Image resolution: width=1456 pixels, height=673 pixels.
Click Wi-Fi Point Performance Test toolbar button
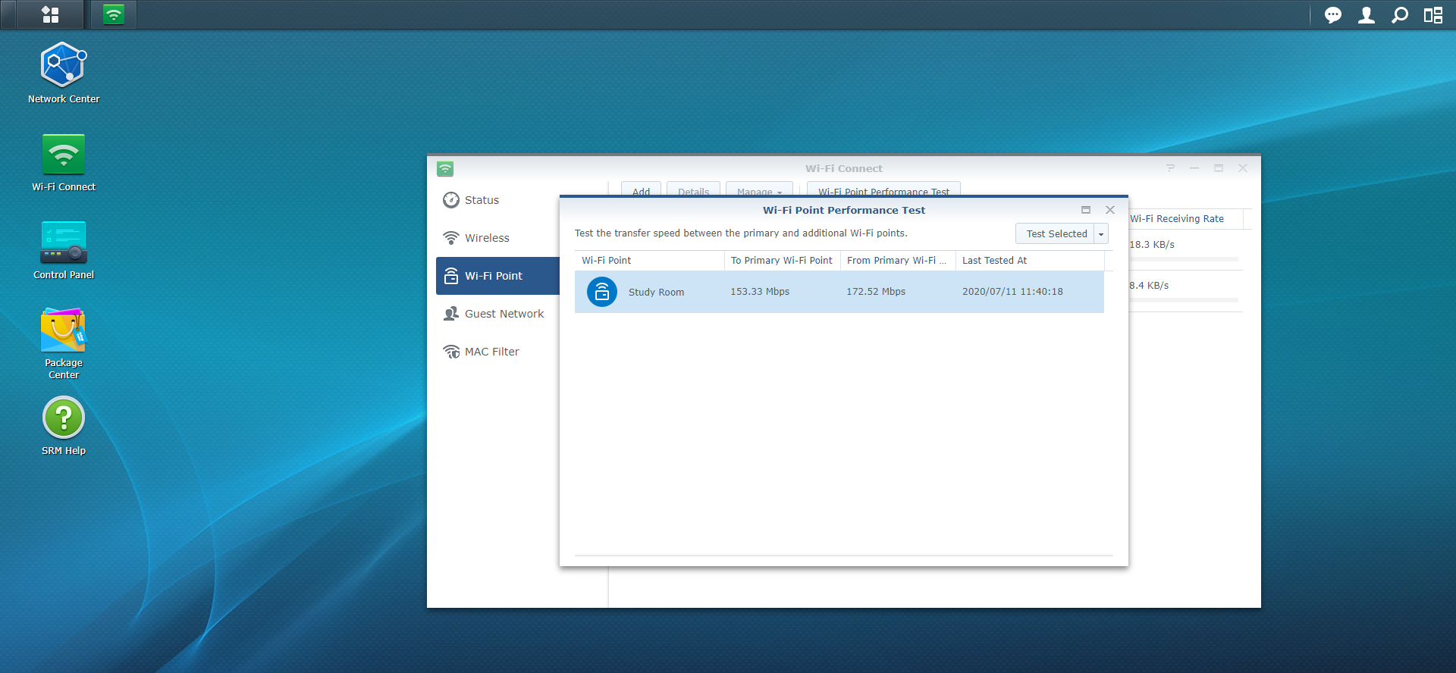point(883,189)
